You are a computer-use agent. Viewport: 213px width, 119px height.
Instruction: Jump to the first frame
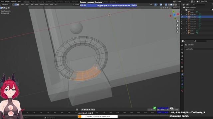(x=82, y=110)
